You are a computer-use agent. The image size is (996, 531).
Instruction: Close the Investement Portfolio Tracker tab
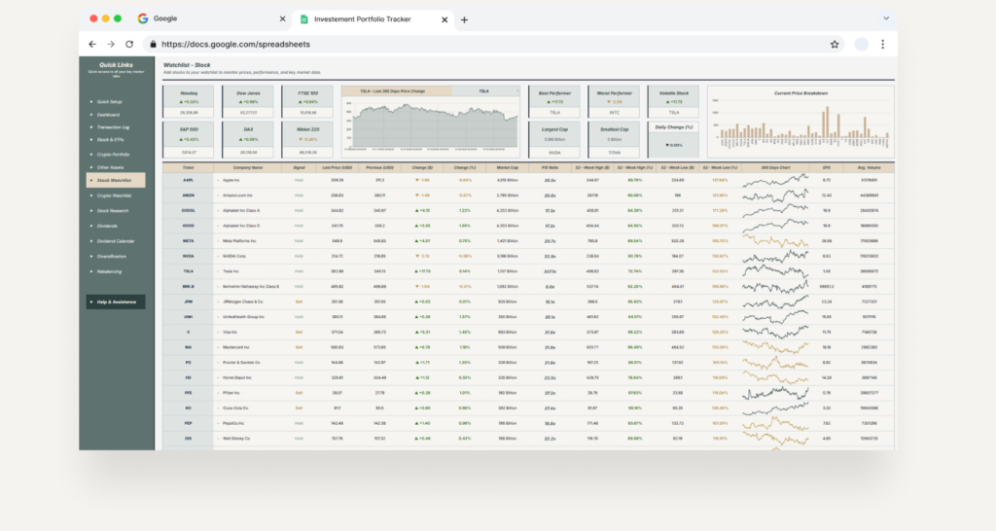point(445,19)
